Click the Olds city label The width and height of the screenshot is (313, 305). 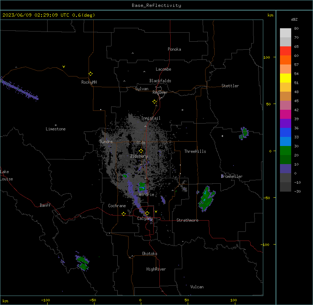point(141,143)
